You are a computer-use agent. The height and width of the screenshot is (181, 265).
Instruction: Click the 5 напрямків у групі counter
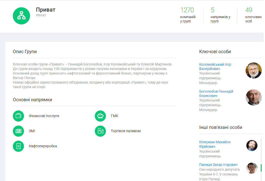click(220, 15)
